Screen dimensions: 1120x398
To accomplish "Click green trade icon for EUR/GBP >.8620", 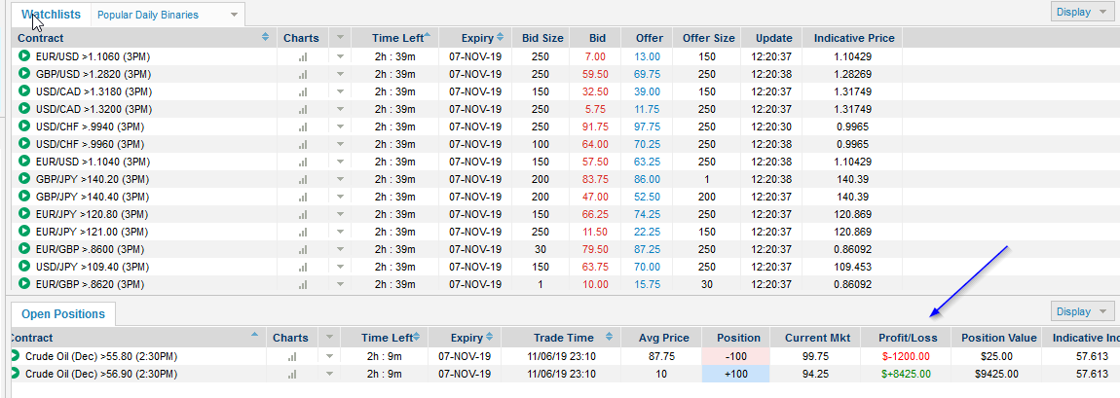I will (24, 284).
